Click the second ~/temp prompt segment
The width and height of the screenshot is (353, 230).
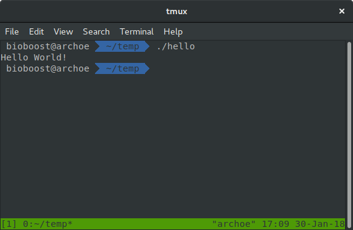(122, 68)
